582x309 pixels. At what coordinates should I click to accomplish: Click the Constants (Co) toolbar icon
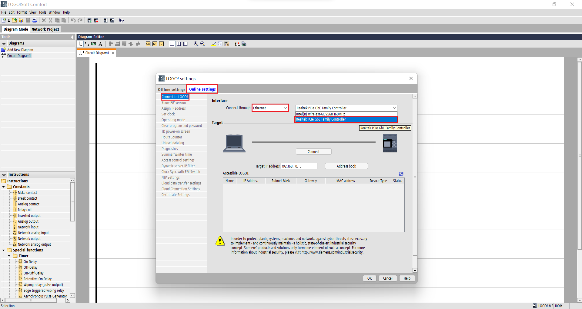point(148,44)
